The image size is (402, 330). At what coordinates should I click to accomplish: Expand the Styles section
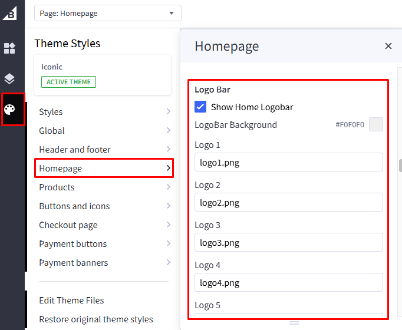pos(104,112)
